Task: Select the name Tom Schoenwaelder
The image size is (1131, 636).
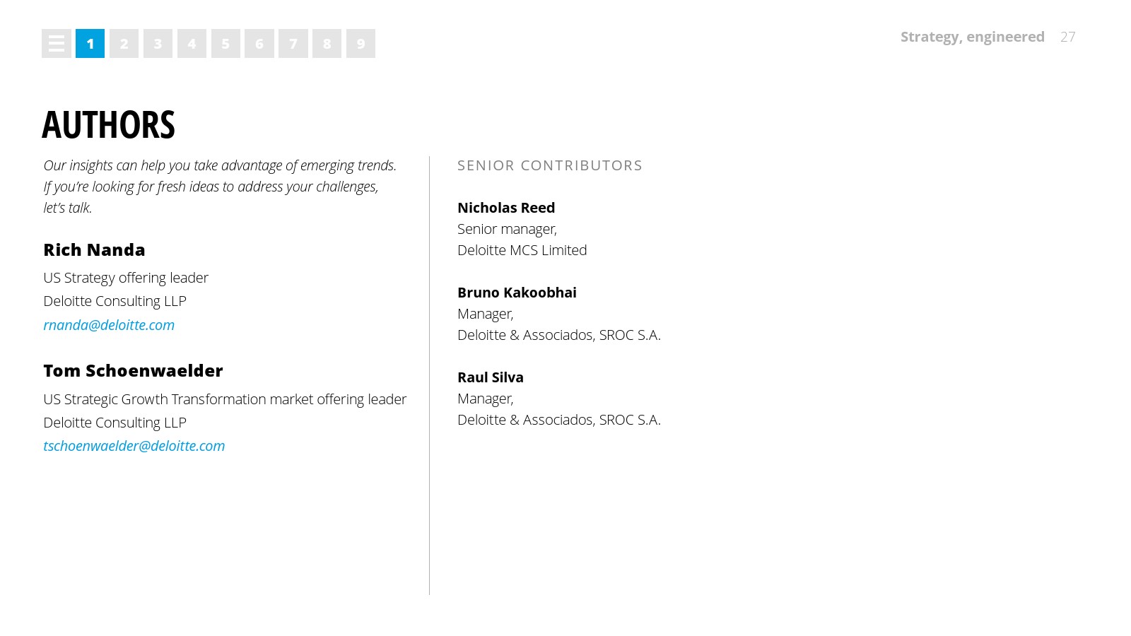Action: click(x=133, y=371)
